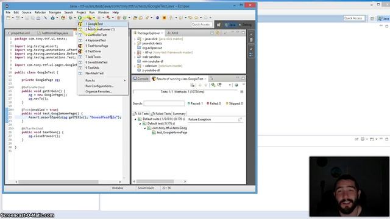
Task: Click the selenium project icon
Action: pyautogui.click(x=140, y=66)
